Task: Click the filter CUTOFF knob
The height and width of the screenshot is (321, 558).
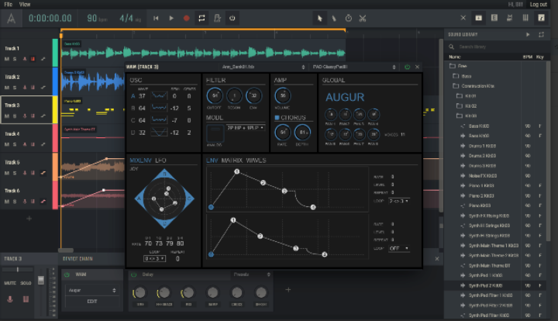Action: (215, 95)
